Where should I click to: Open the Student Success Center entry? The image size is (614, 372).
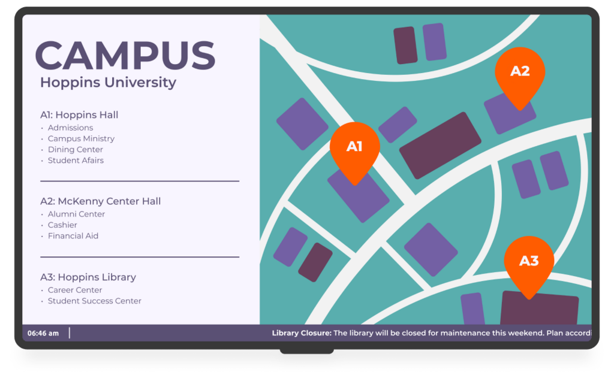(95, 301)
